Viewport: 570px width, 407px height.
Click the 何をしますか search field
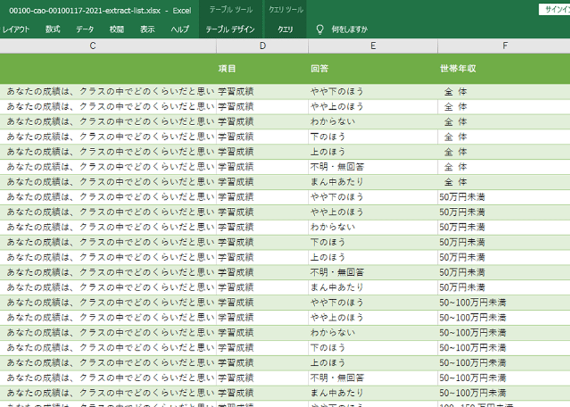(349, 30)
